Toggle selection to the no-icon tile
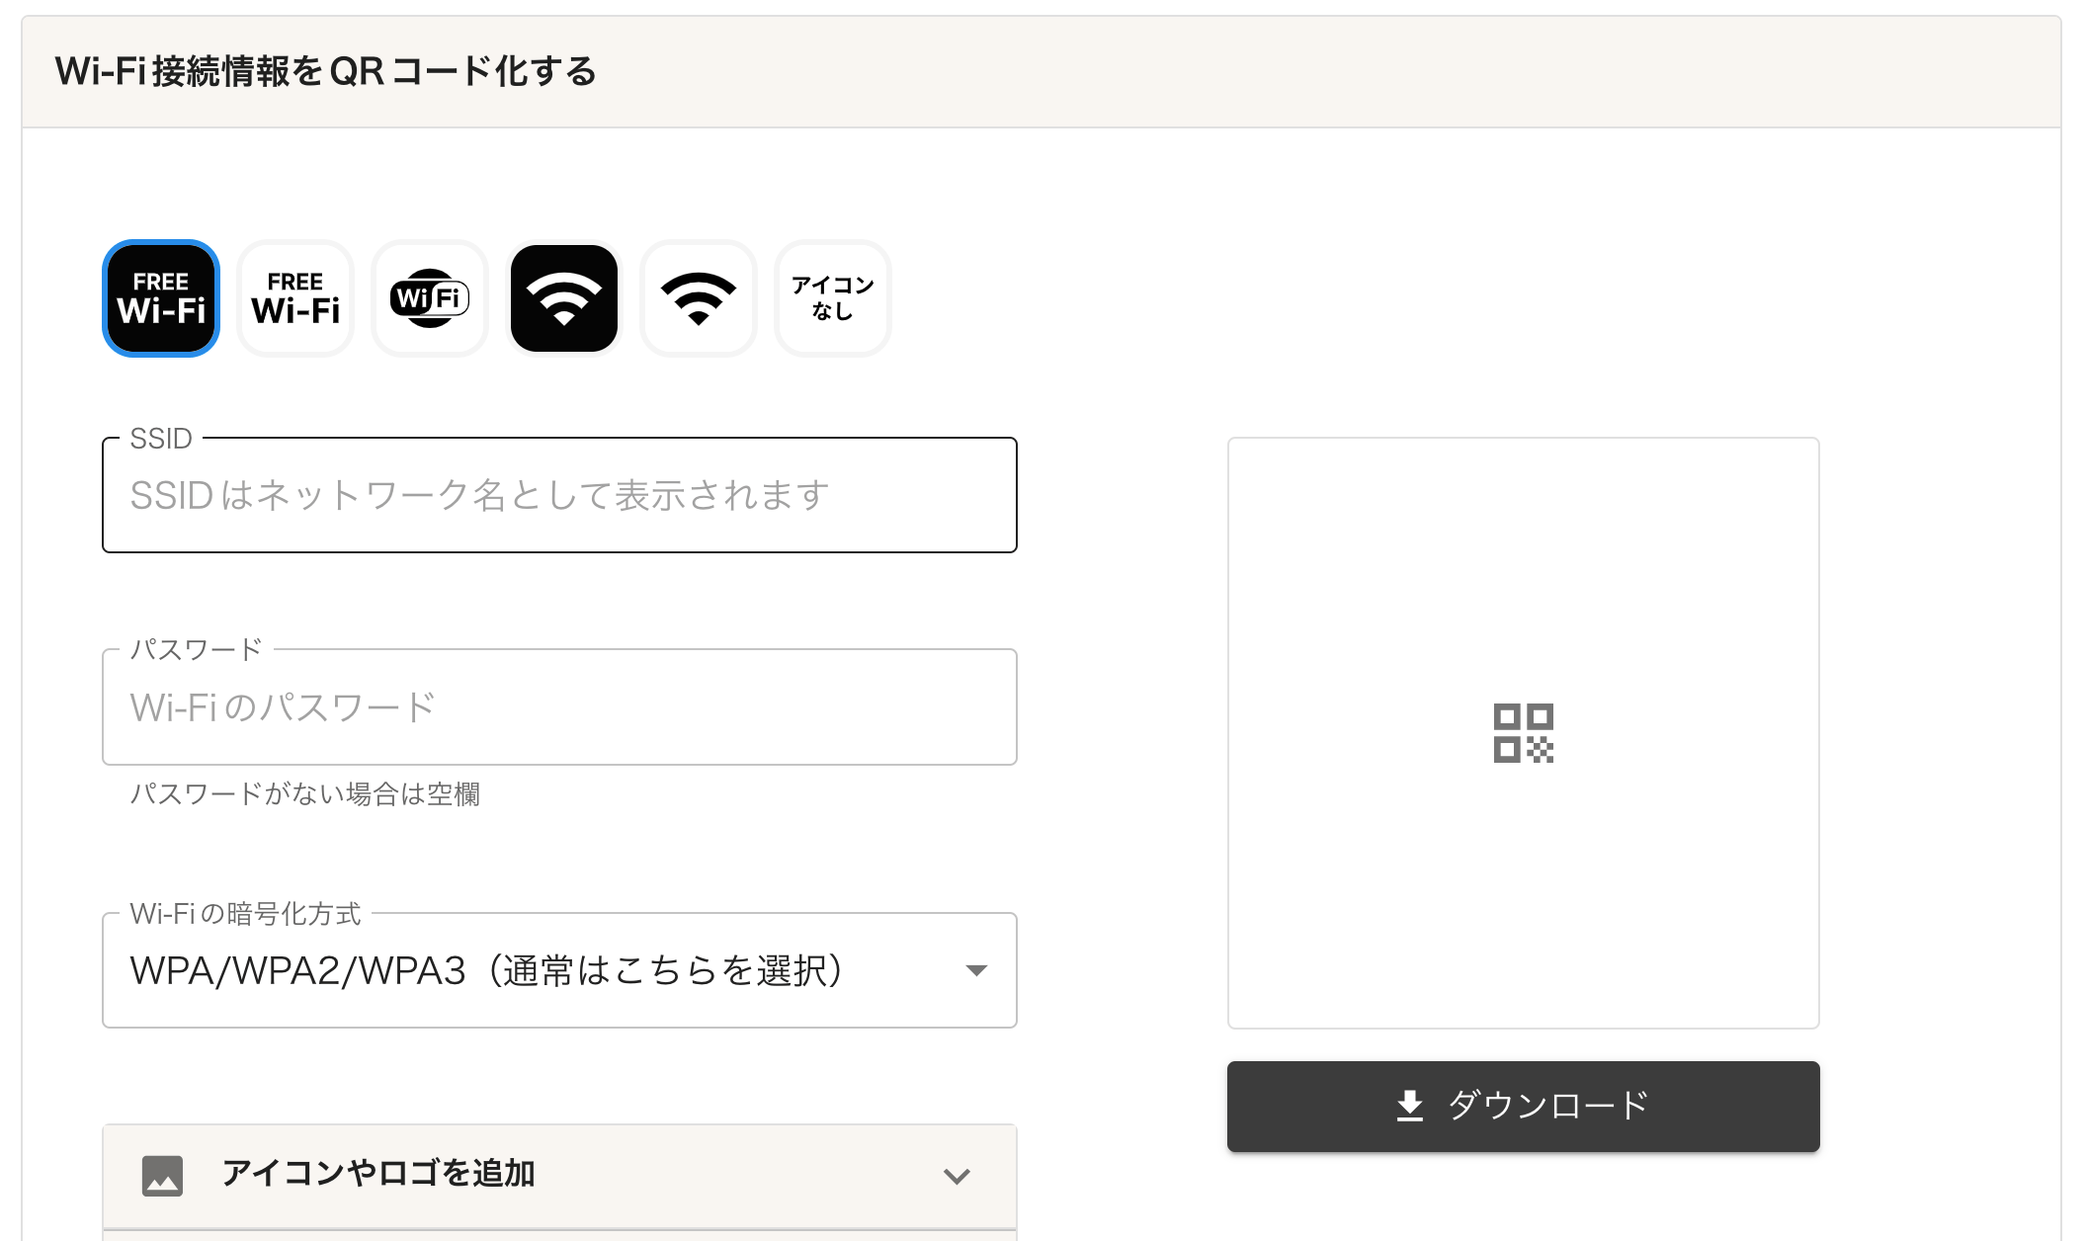 831,297
